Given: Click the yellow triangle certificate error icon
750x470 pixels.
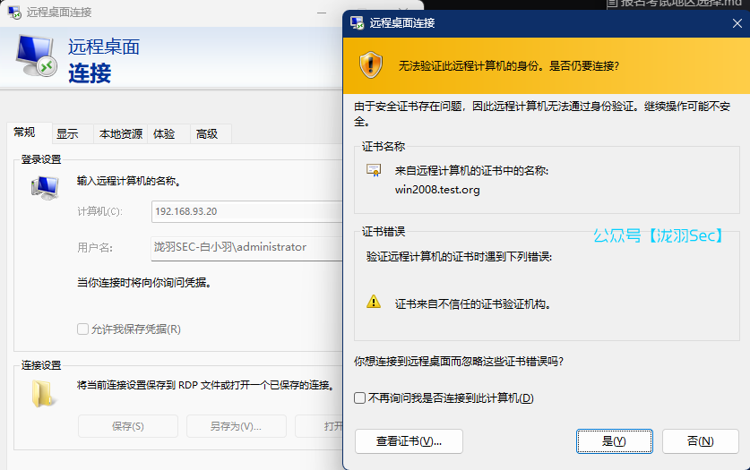Looking at the screenshot, I should [x=374, y=303].
